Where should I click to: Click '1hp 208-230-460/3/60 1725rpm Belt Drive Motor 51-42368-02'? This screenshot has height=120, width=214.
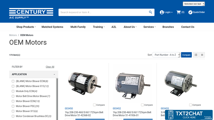point(84,114)
